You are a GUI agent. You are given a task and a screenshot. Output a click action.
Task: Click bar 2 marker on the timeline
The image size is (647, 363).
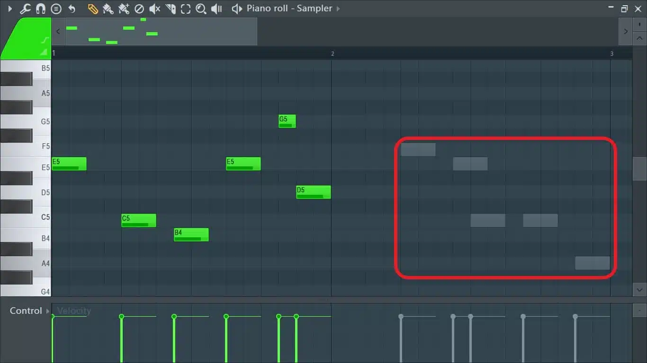(x=332, y=53)
